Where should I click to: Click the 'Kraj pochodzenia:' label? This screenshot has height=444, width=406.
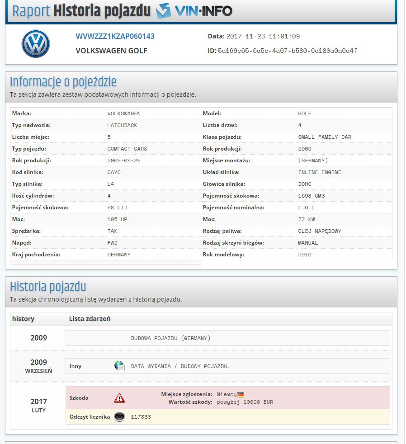pos(36,254)
